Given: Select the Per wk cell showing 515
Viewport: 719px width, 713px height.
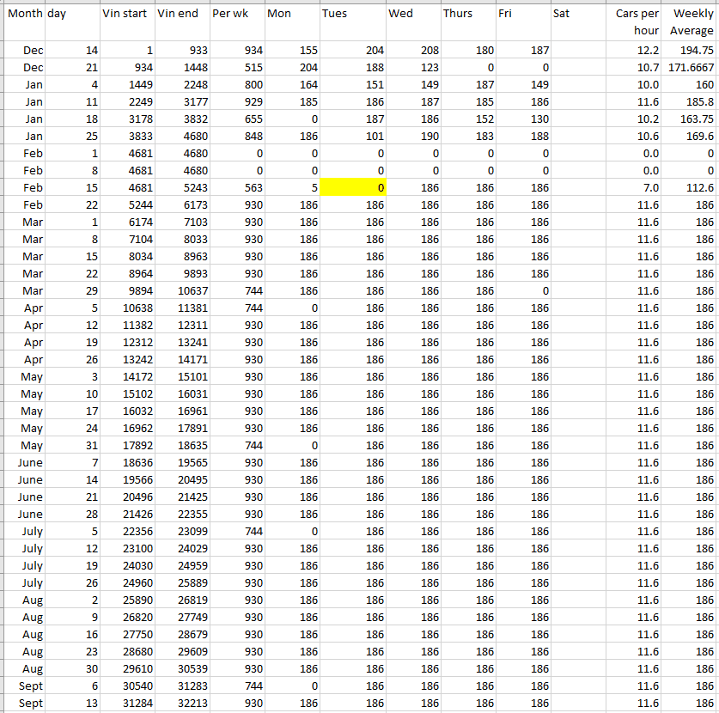Looking at the screenshot, I should pyautogui.click(x=237, y=67).
